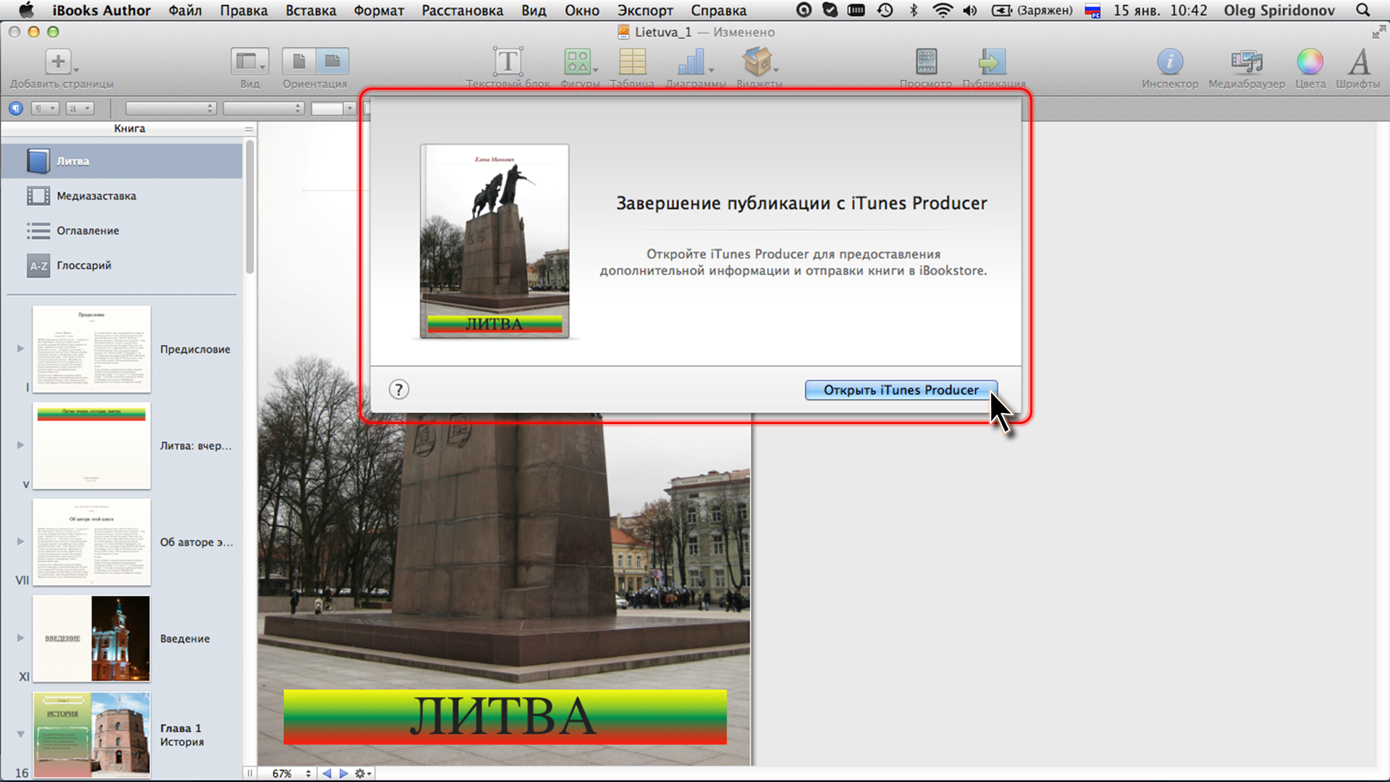Open the Файл menu
1390x782 pixels.
185,10
